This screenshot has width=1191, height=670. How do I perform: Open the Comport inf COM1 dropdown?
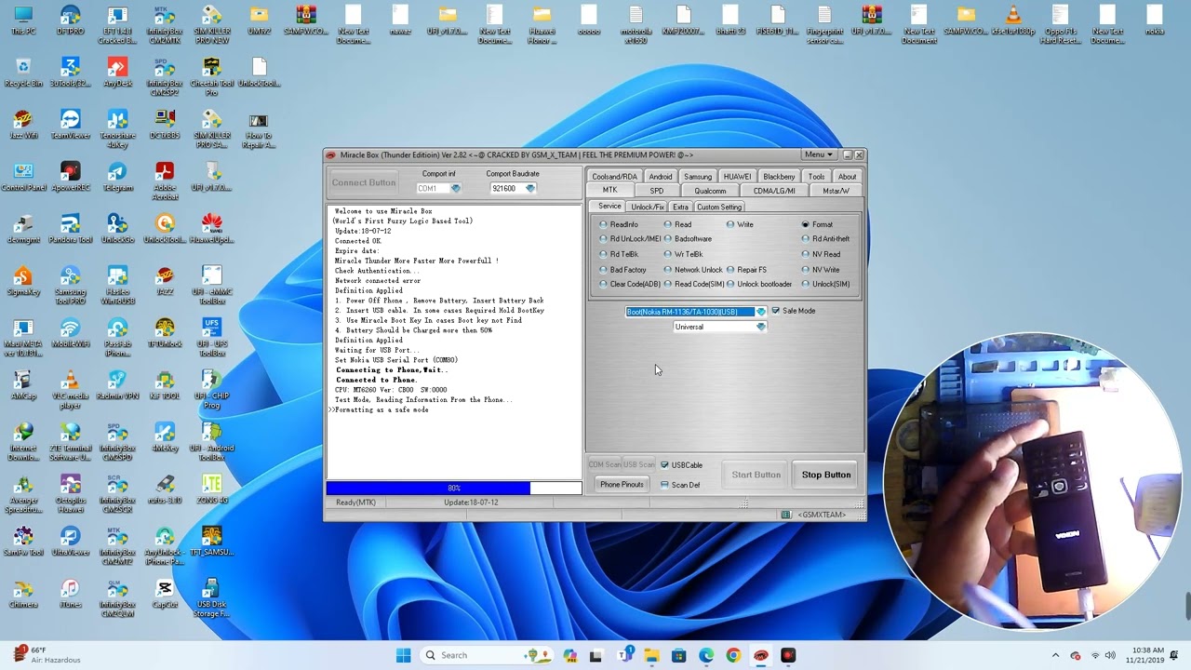455,189
